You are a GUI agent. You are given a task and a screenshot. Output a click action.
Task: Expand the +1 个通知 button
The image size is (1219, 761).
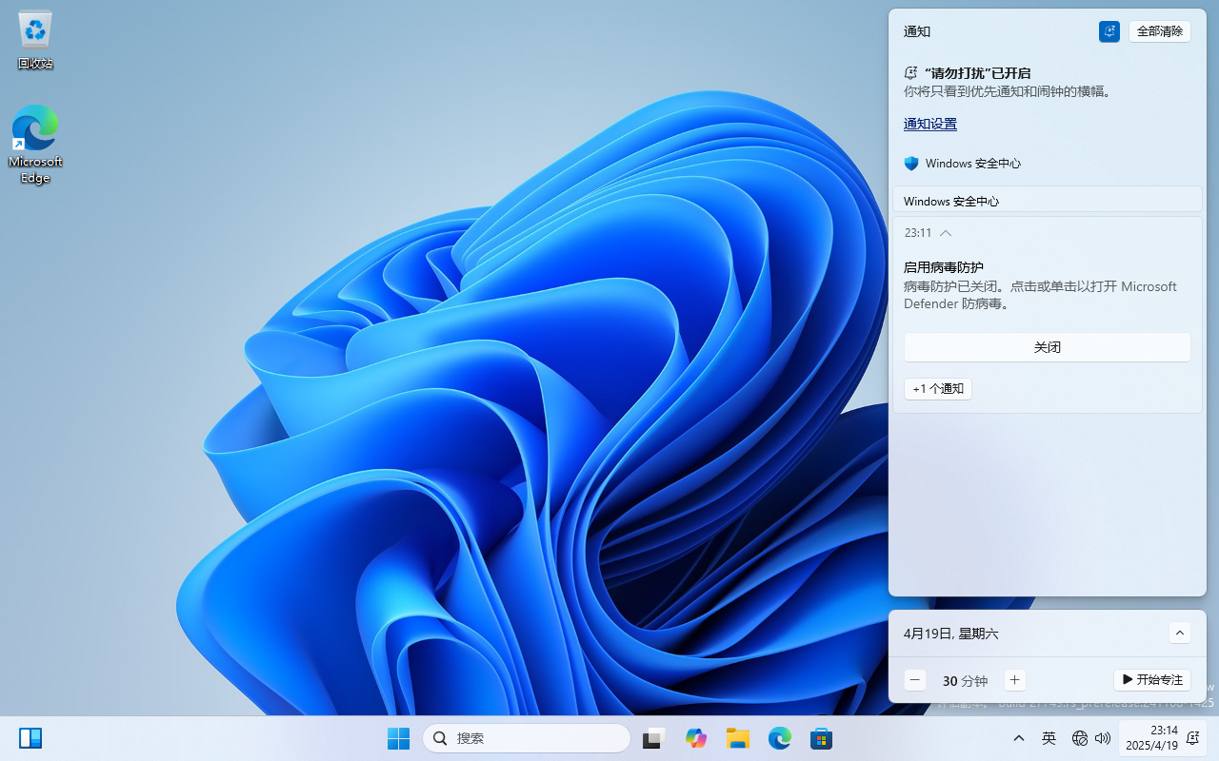(x=938, y=389)
